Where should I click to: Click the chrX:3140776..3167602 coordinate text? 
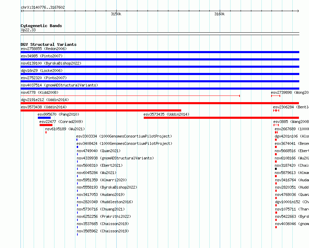click(x=43, y=7)
